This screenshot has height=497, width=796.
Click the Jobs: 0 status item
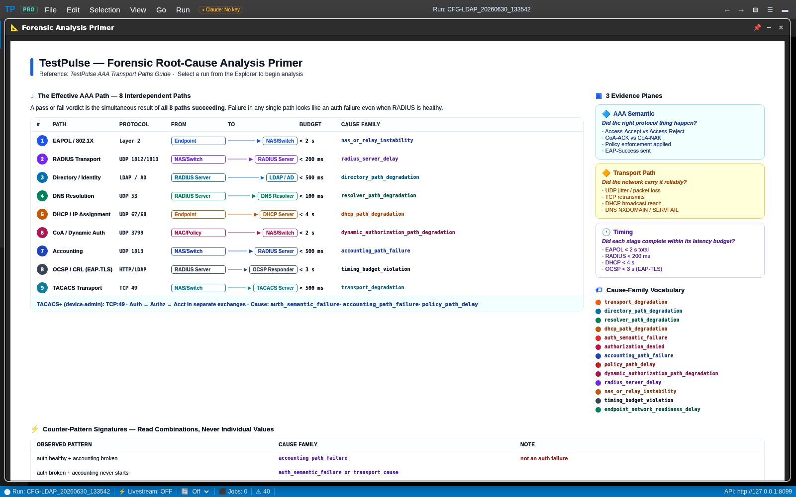click(233, 492)
